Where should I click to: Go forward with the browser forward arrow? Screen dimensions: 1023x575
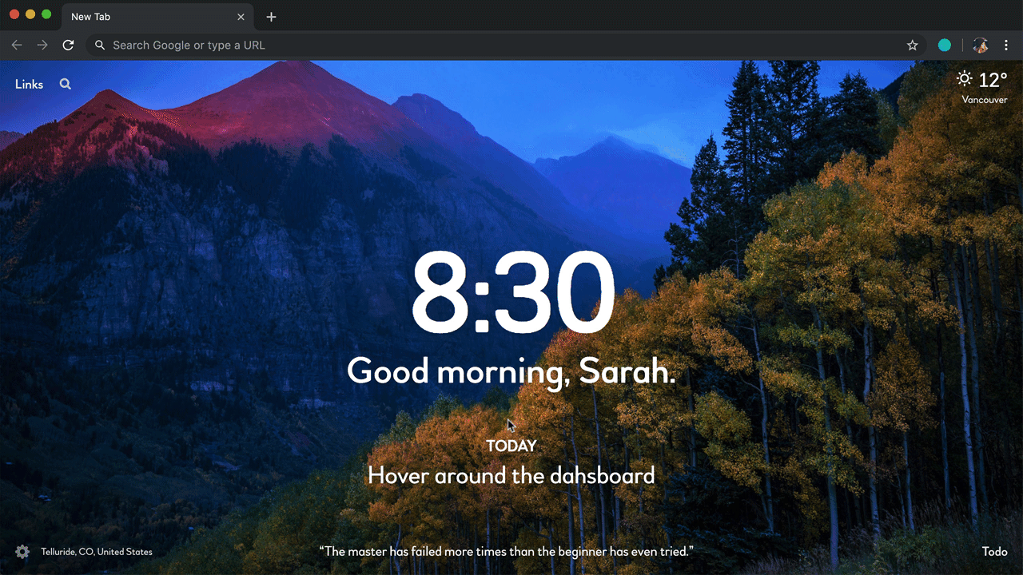pos(42,46)
